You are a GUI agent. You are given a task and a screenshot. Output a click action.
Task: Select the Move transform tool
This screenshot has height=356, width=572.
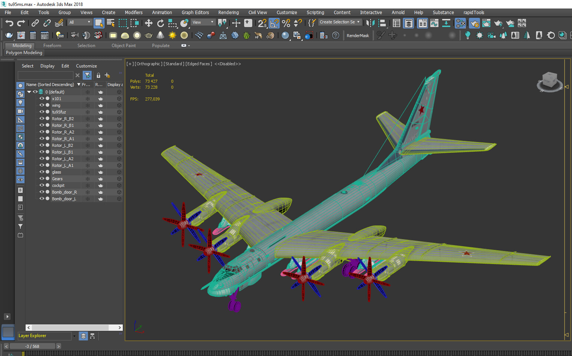coord(148,23)
